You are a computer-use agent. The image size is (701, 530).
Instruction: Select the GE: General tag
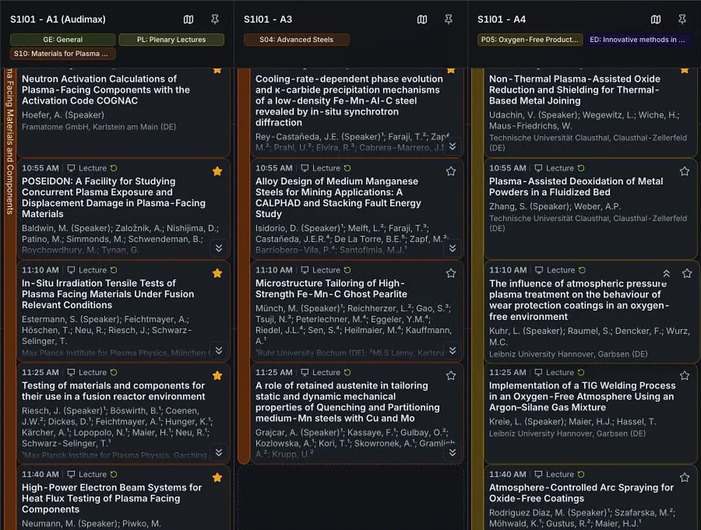[x=63, y=40]
